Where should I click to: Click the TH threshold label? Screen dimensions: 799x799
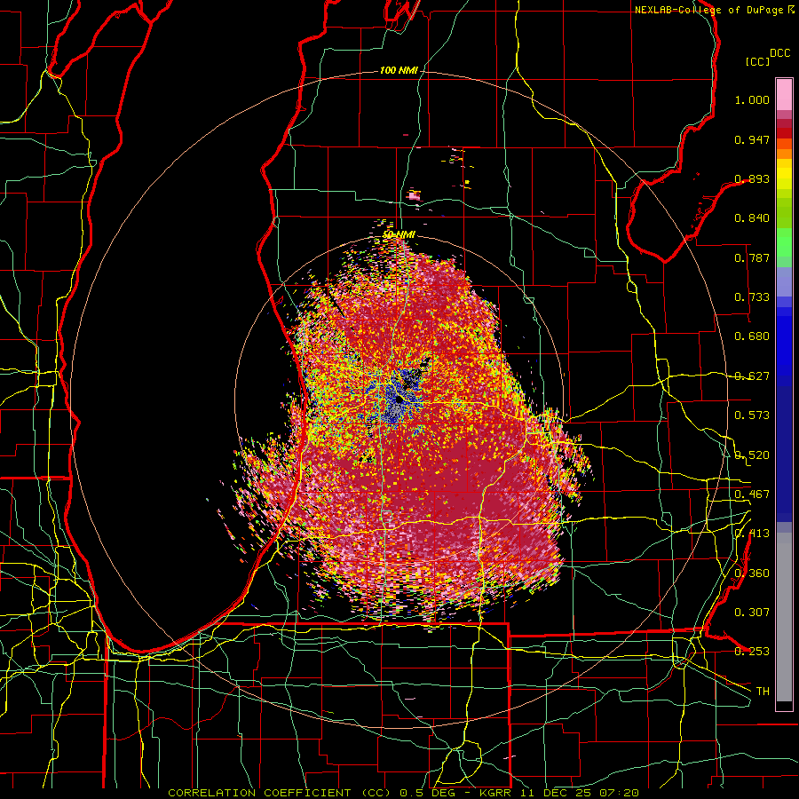[x=763, y=692]
